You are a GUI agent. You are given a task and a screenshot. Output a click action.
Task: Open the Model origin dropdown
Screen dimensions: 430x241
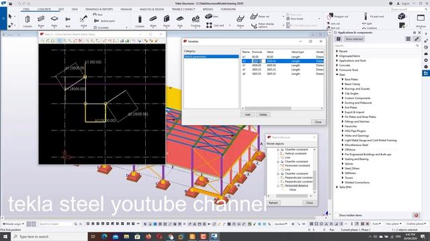[13, 224]
